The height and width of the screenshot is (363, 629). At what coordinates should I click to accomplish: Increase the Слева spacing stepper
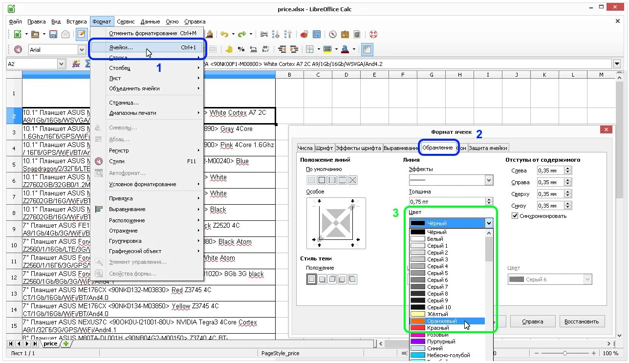[567, 169]
